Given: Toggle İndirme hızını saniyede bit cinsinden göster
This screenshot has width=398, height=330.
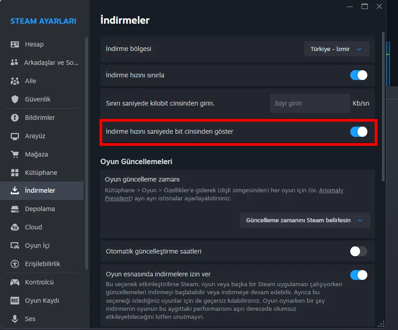Looking at the screenshot, I should pos(359,132).
